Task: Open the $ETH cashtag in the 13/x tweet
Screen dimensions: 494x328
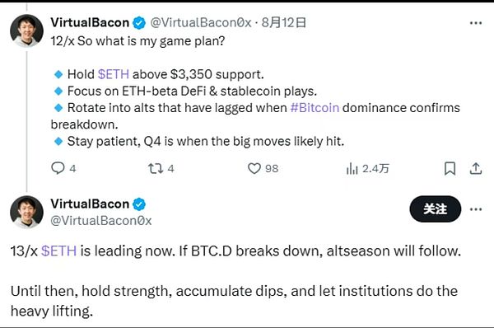Action: [x=59, y=251]
